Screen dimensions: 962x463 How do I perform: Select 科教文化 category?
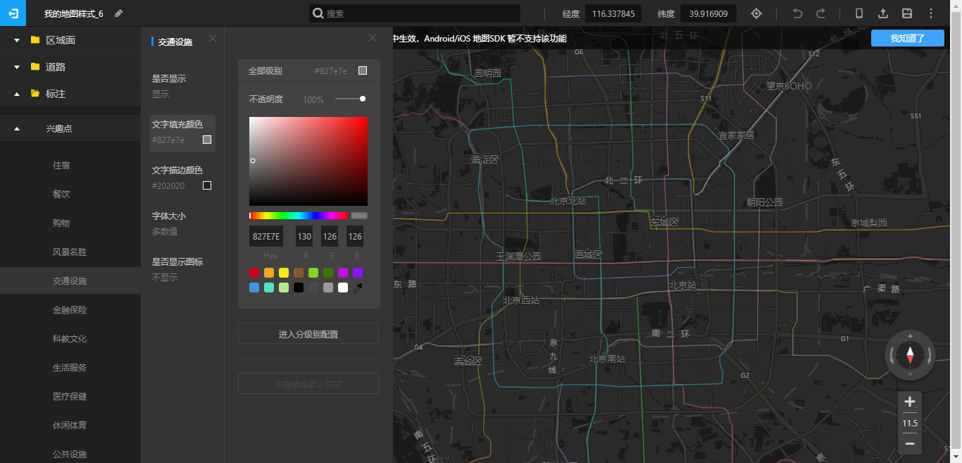(70, 339)
